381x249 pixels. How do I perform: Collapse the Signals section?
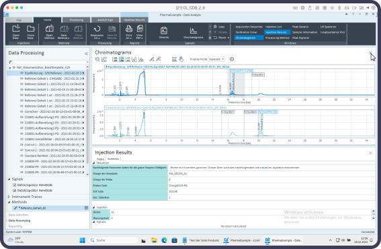(9, 179)
